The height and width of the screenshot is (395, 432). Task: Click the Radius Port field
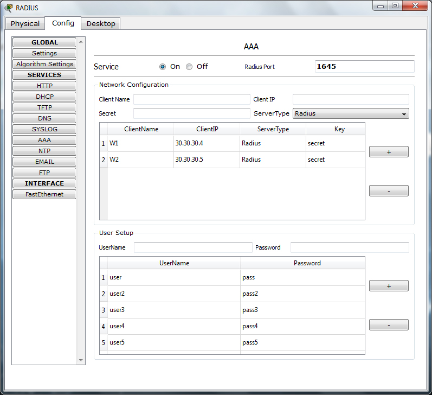pyautogui.click(x=364, y=67)
